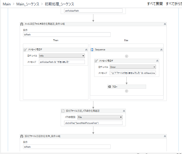Collapse the Error メッセージをログ activity
The height and width of the screenshot is (154, 182).
coord(157,61)
